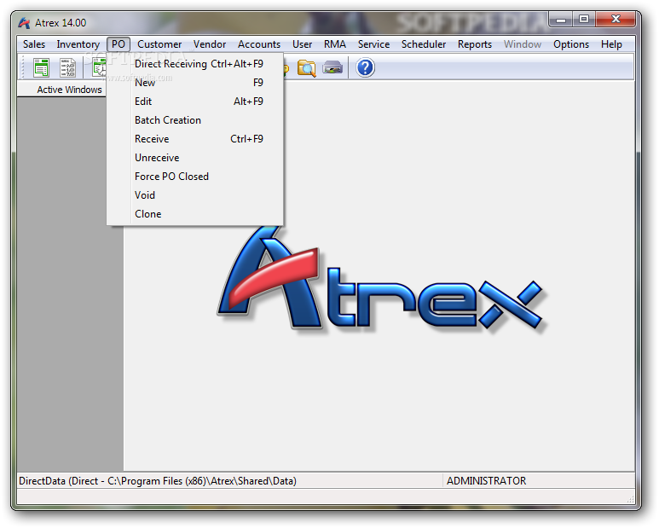Open the Help menu

tap(611, 44)
